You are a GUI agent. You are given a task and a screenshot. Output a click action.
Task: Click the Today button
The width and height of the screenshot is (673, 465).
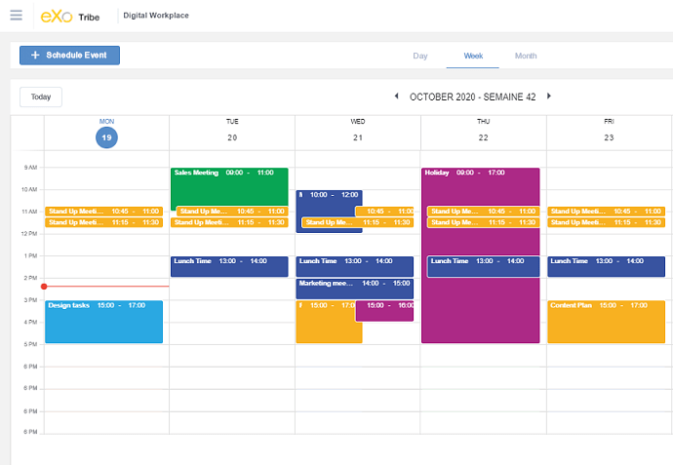point(41,97)
